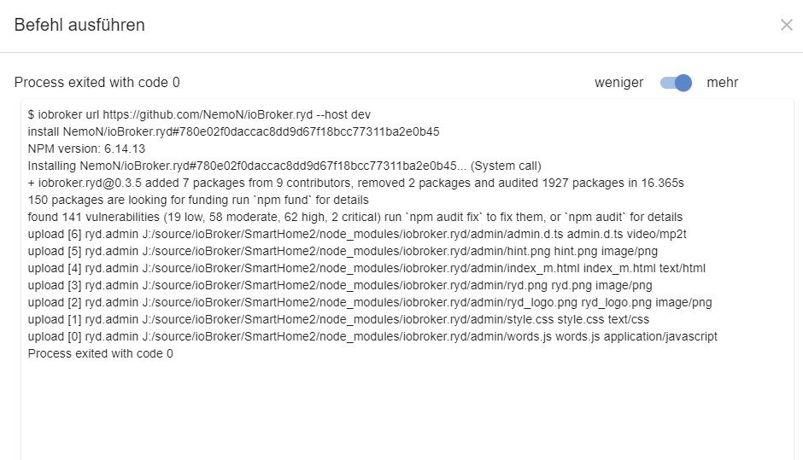Click the GitHub URL in the command line

pyautogui.click(x=208, y=114)
